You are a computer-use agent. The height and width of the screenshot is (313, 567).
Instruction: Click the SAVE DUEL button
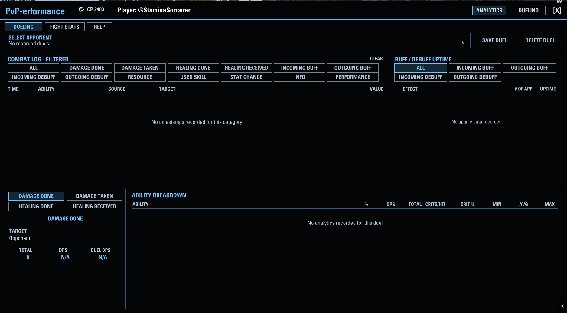tap(495, 40)
